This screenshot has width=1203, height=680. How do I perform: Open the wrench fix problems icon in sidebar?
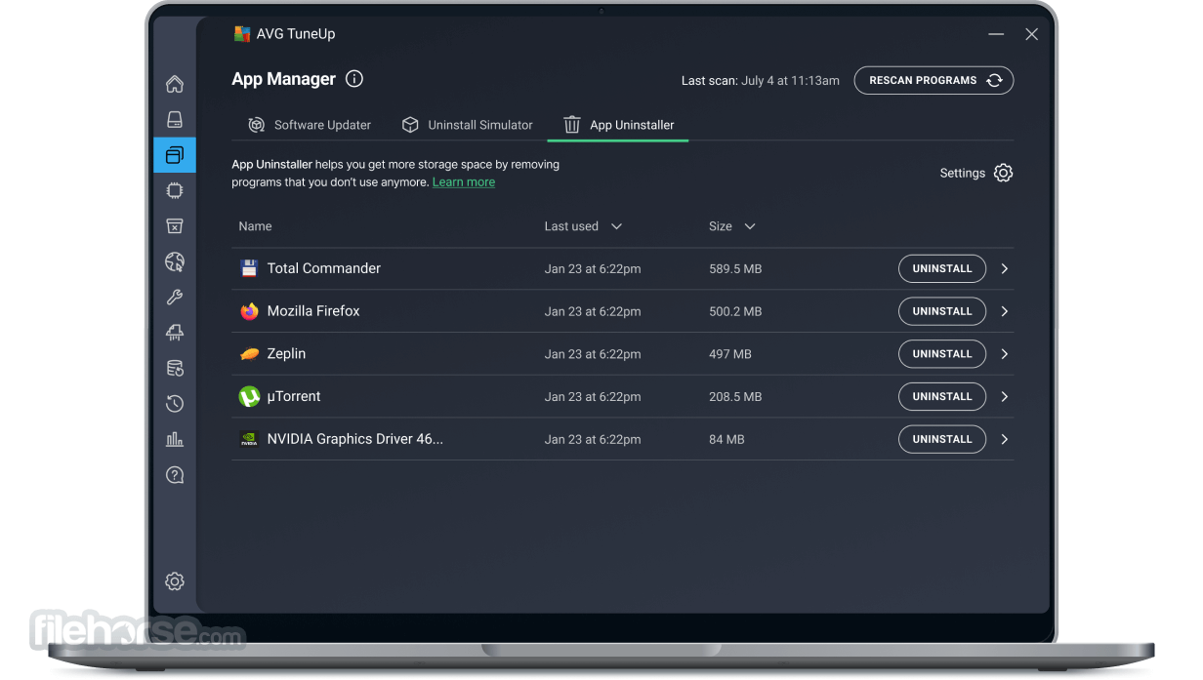[x=175, y=298]
